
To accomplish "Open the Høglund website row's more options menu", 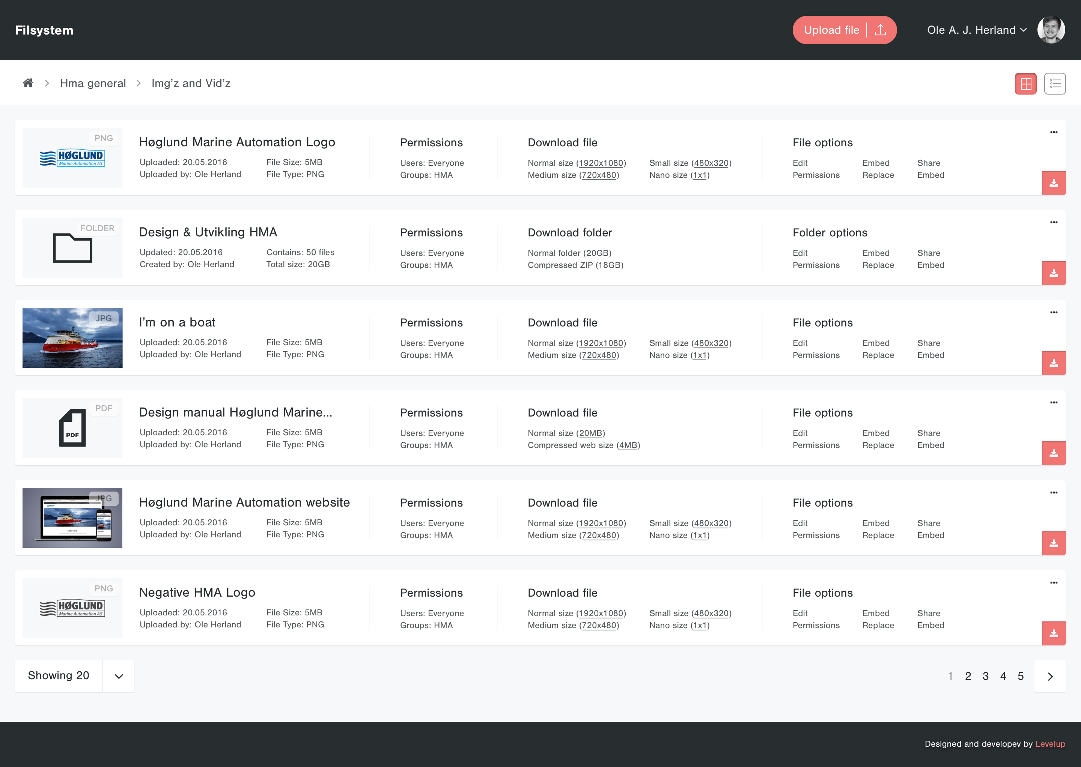I will point(1054,492).
